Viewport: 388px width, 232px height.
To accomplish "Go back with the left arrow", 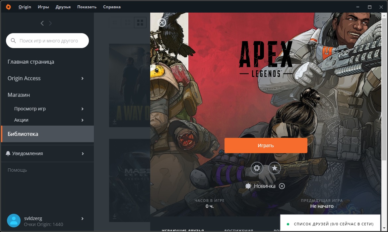I will 42,23.
